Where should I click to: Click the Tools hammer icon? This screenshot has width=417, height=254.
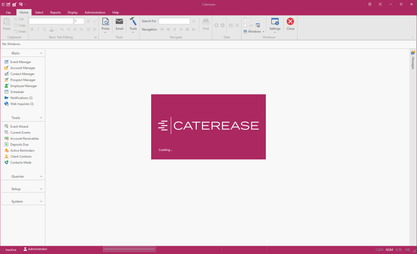tap(133, 21)
